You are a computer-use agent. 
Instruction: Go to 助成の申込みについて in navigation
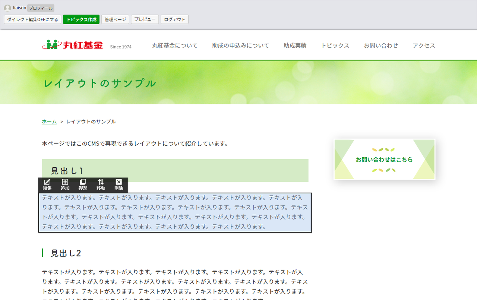coord(240,45)
